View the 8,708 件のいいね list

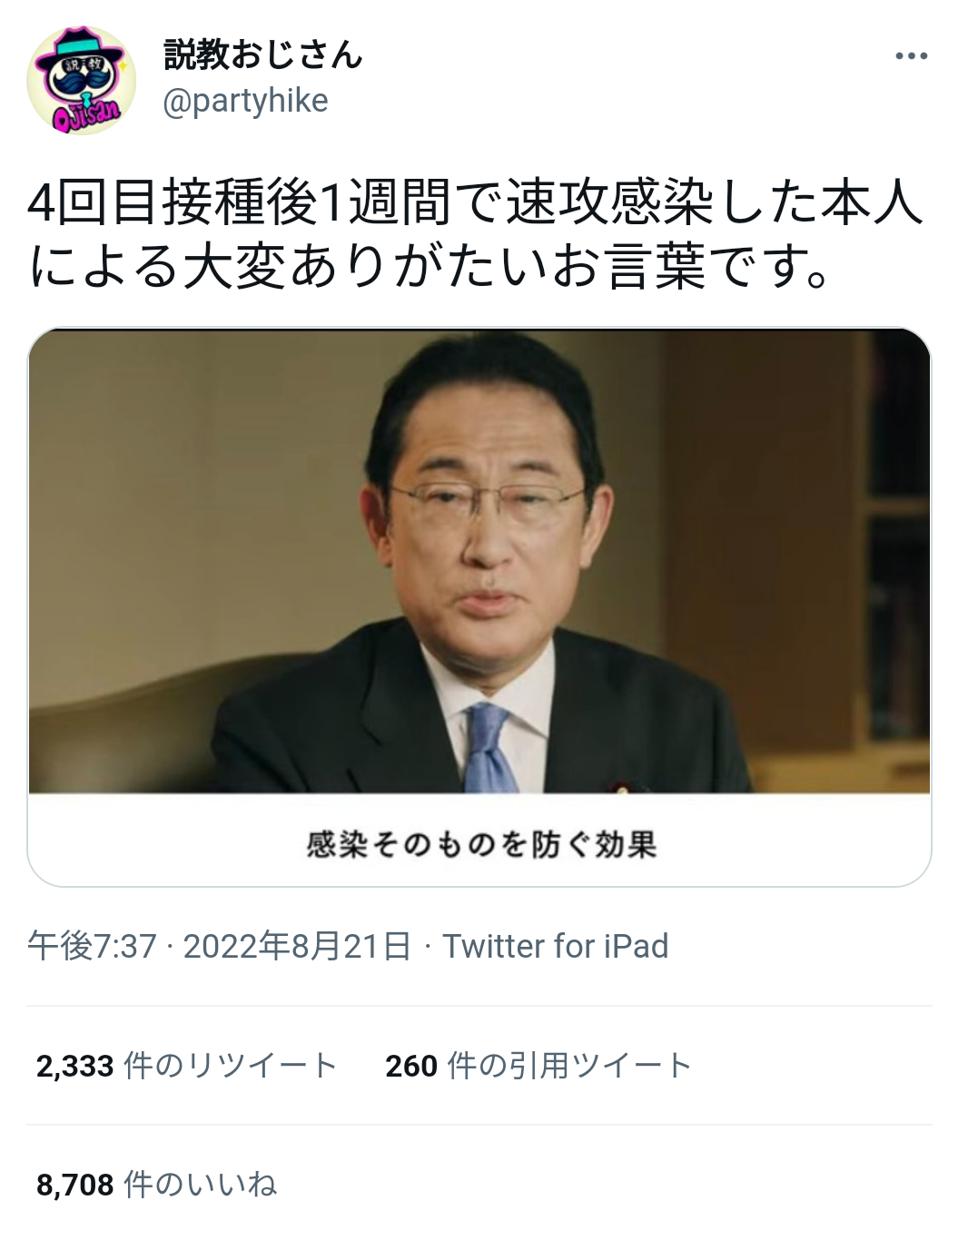(156, 1185)
